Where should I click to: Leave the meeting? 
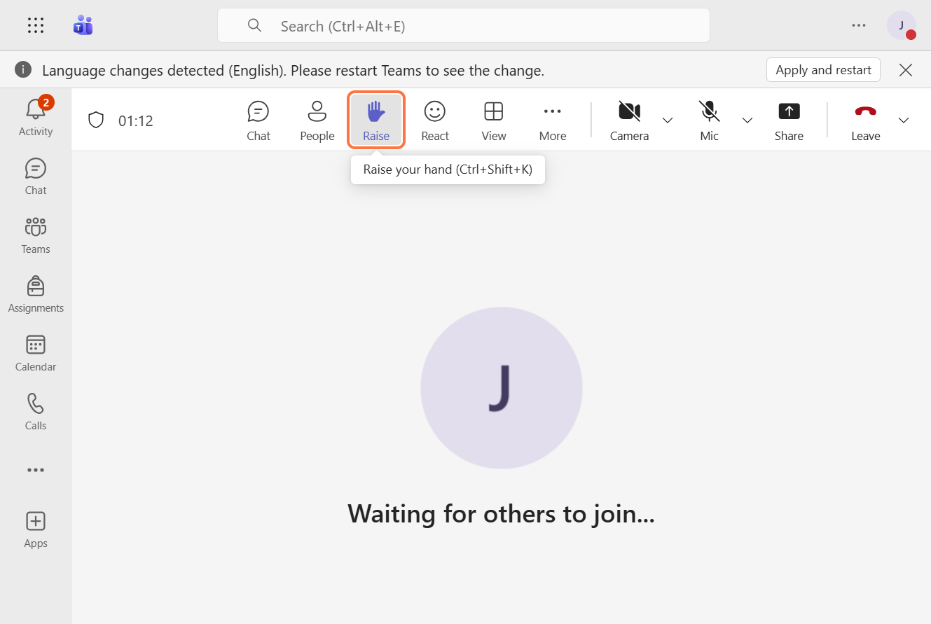[865, 120]
